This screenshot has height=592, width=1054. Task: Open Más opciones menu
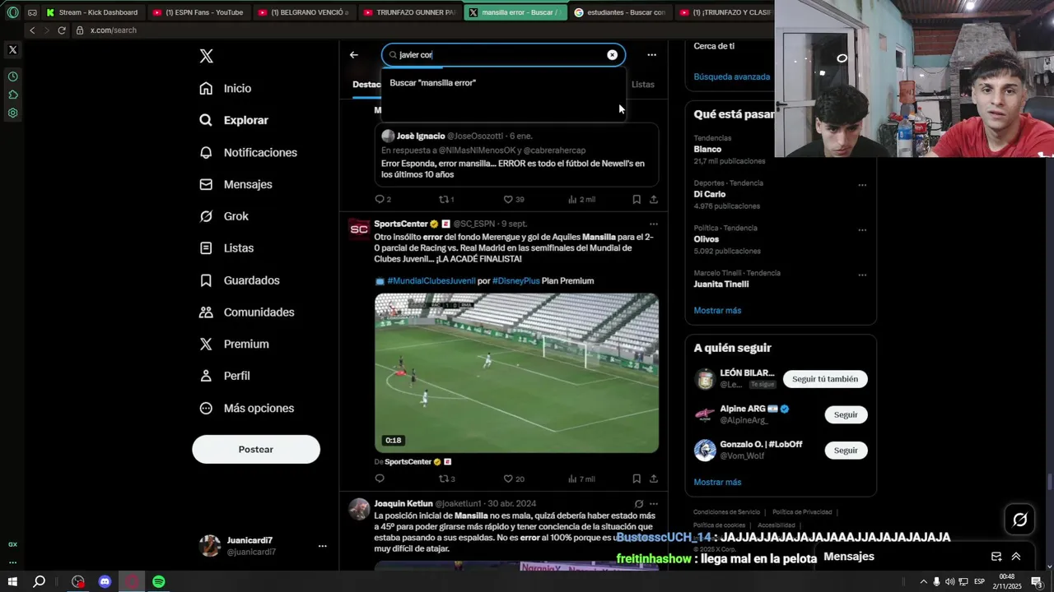247,408
